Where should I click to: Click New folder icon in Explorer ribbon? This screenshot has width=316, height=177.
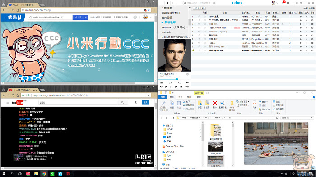(x=232, y=105)
